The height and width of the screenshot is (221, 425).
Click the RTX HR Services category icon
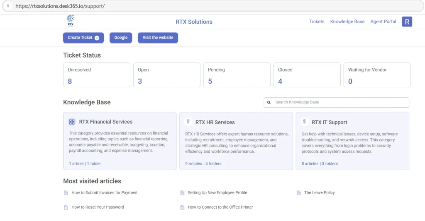tap(188, 122)
